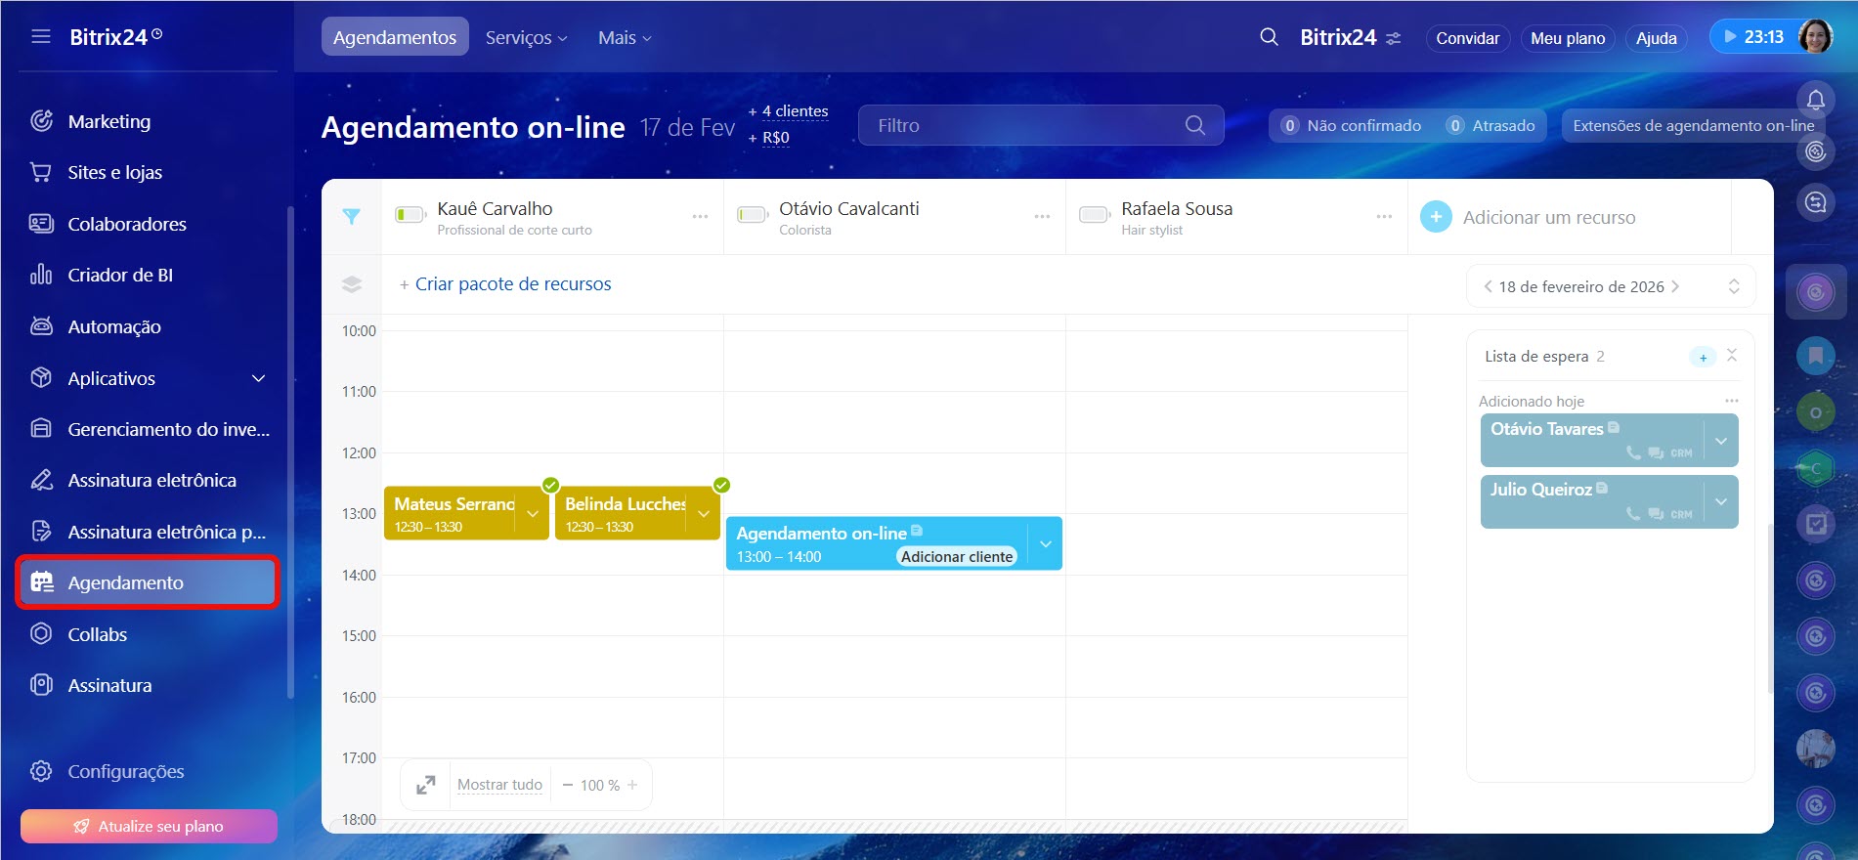Select the Agendamentos tab

pyautogui.click(x=395, y=38)
